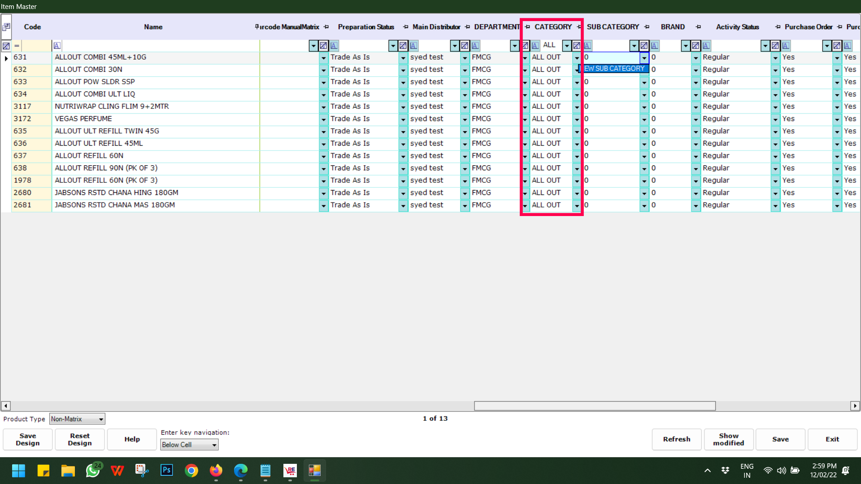This screenshot has width=861, height=484.
Task: Clear the DEPARTMENT filter icon
Action: tap(525, 46)
